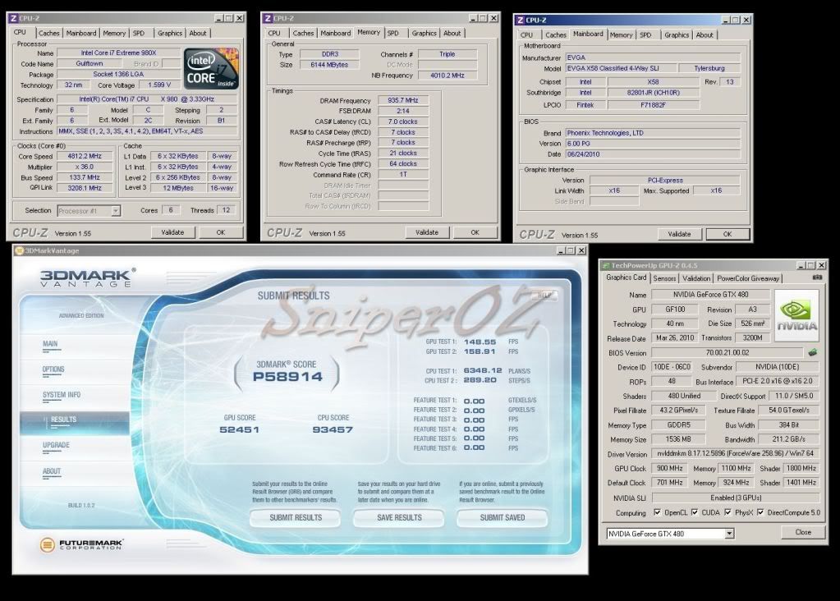
Task: Open the Processor #1 selection dropdown
Action: pyautogui.click(x=115, y=211)
